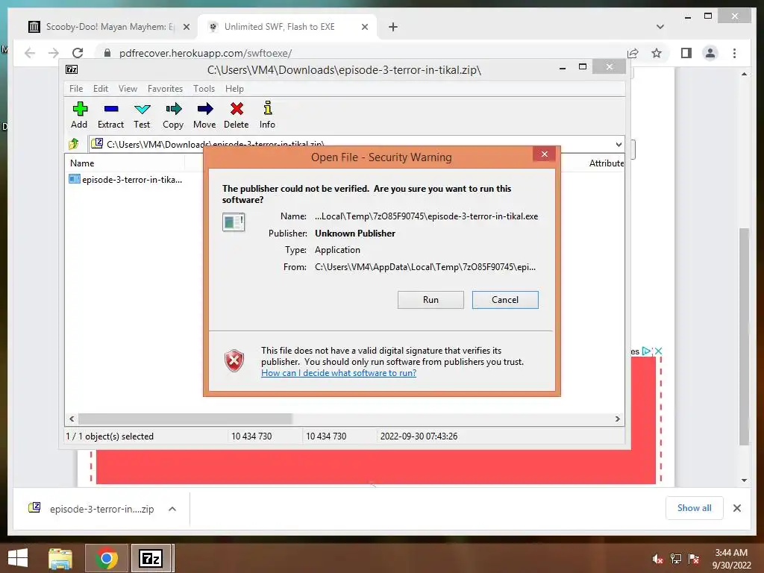Click the 7-Zip taskbar icon
This screenshot has width=764, height=573.
point(150,558)
